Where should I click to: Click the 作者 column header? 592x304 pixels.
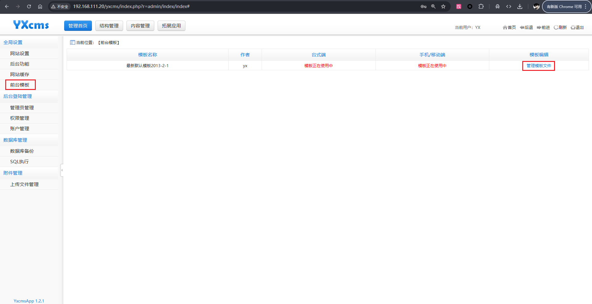point(245,55)
